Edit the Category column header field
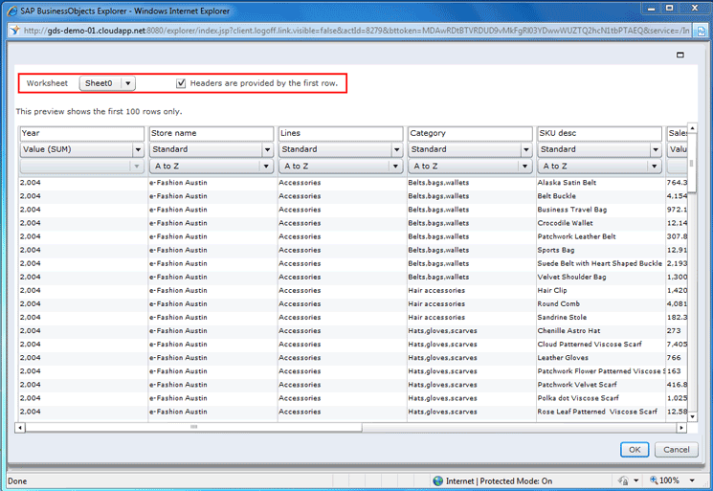 [x=470, y=134]
